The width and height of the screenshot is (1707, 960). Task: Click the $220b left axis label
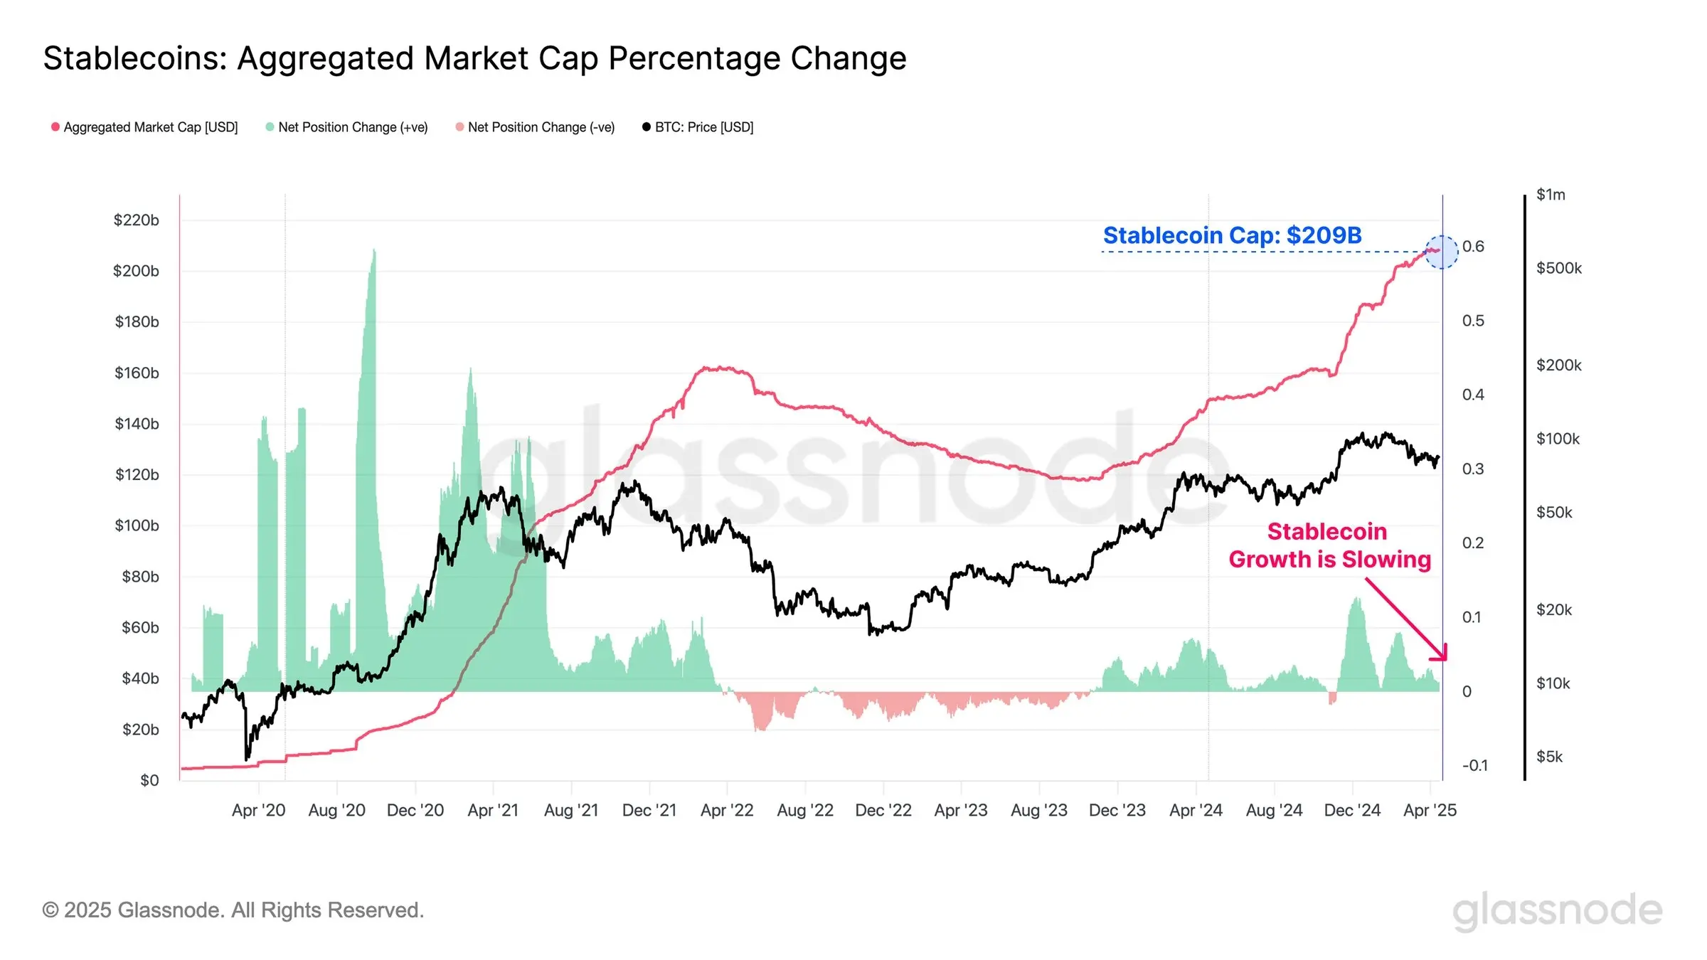136,220
